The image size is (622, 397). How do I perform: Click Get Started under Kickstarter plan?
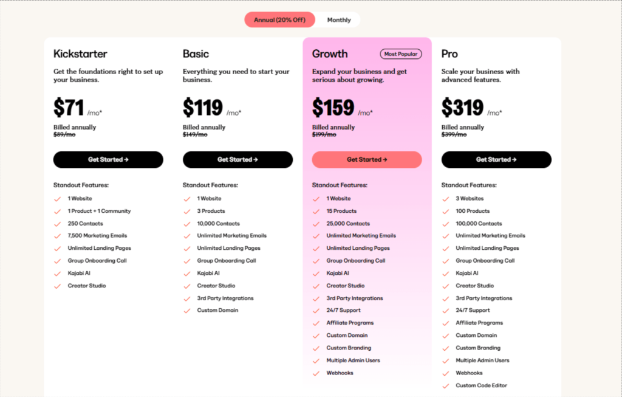point(108,160)
